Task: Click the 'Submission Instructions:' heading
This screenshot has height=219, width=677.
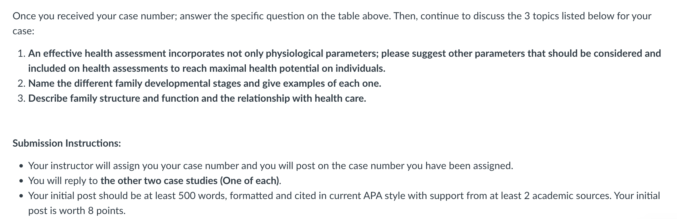Action: pyautogui.click(x=67, y=143)
